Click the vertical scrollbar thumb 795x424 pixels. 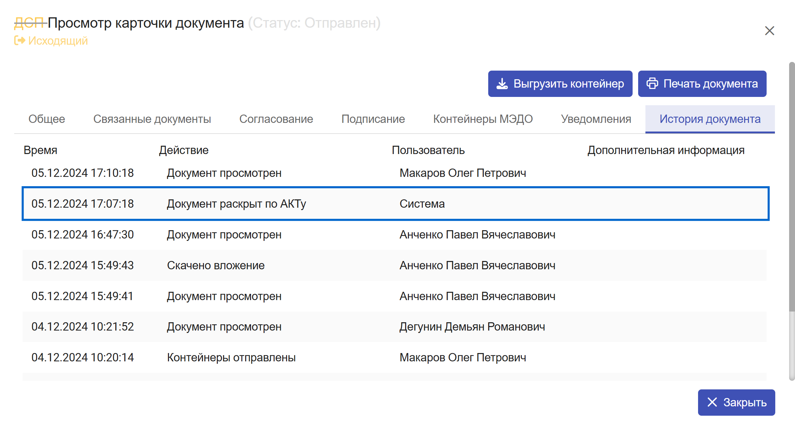pos(792,187)
